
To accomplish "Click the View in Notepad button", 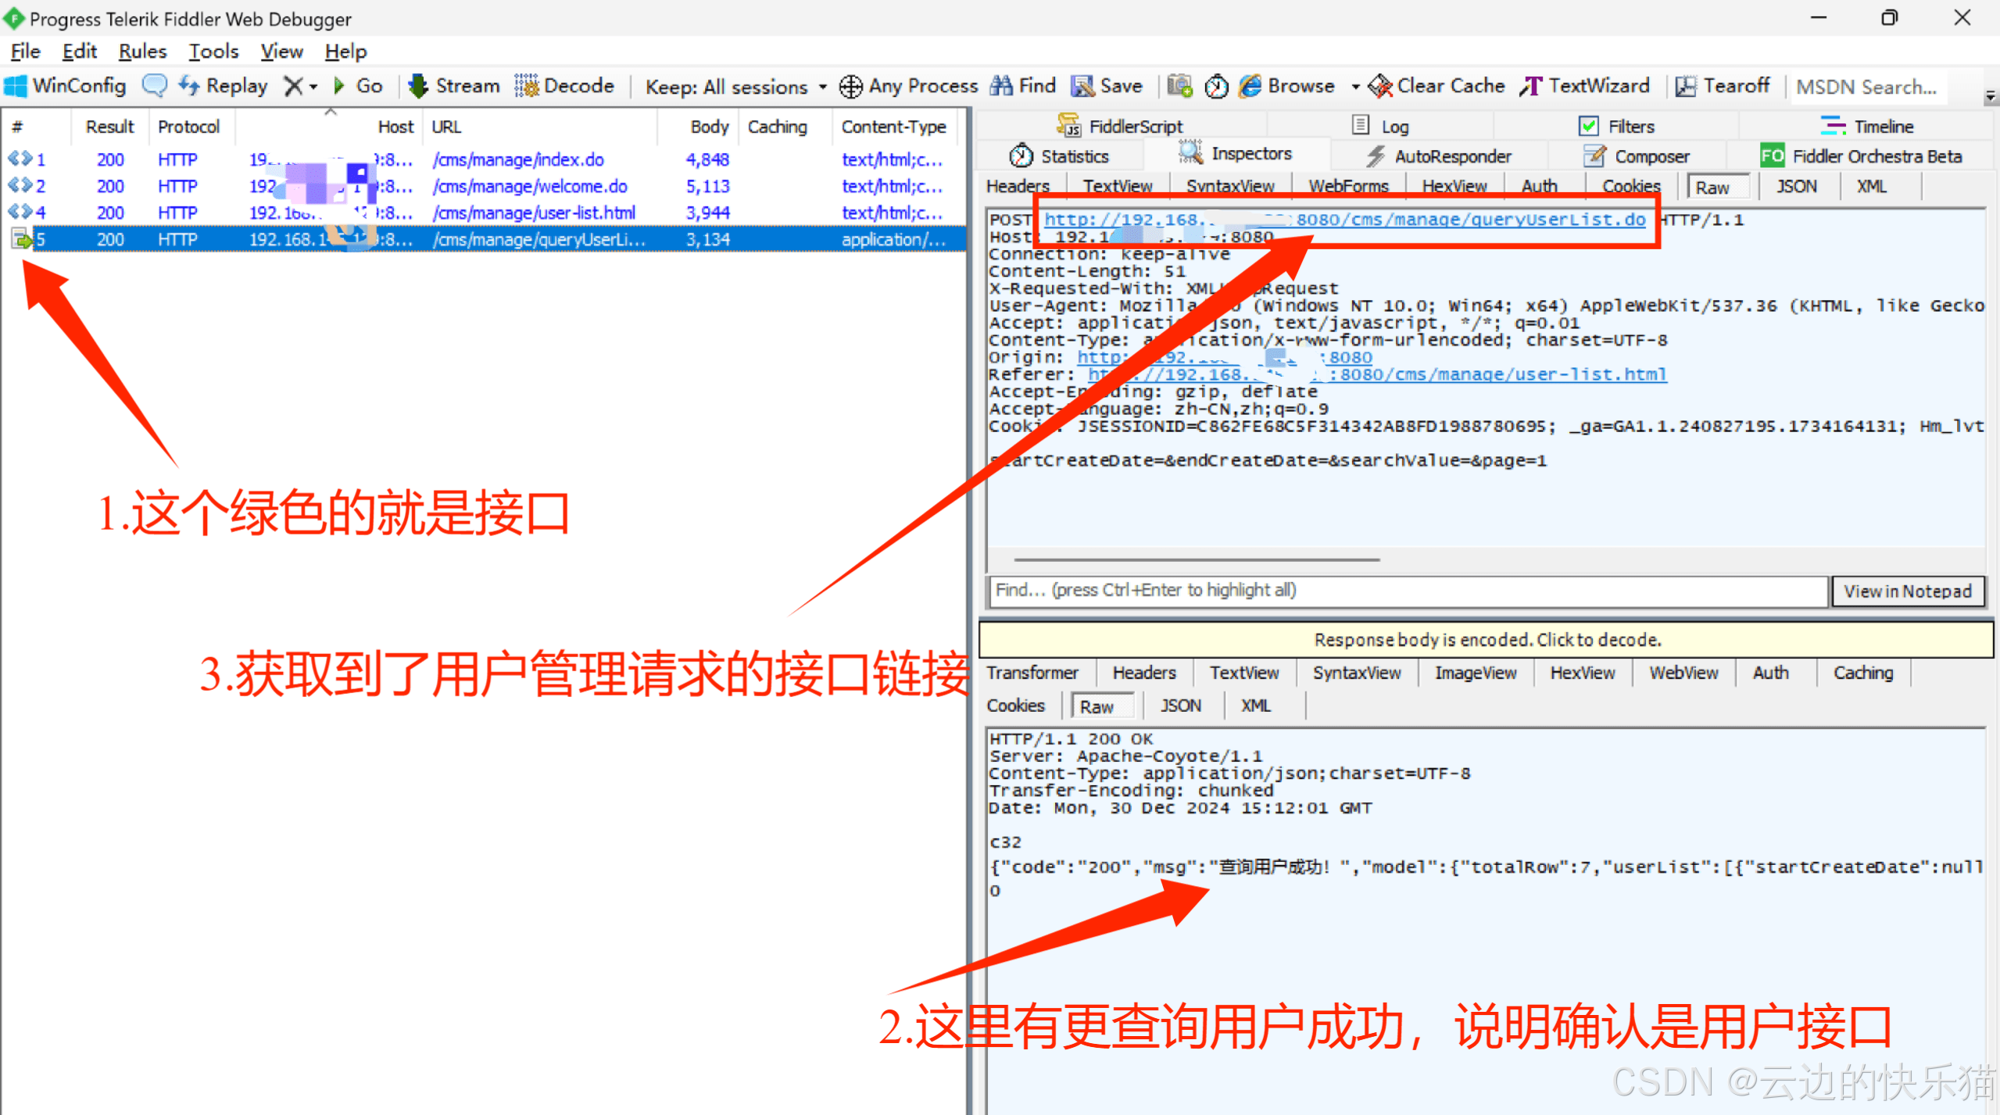I will click(1906, 591).
